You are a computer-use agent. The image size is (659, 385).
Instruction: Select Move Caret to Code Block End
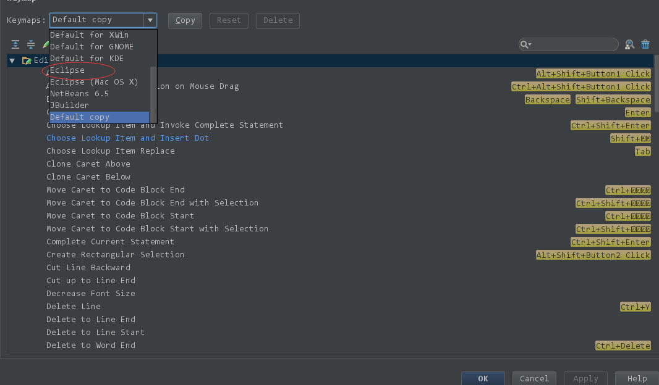click(116, 190)
